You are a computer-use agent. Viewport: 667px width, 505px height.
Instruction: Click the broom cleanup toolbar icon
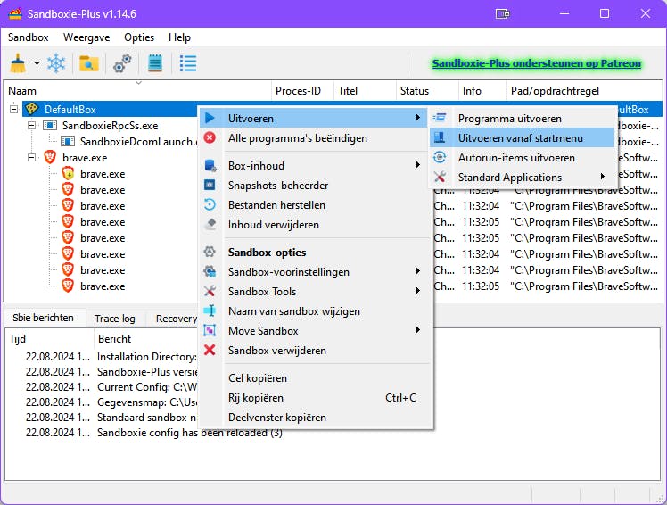click(18, 63)
